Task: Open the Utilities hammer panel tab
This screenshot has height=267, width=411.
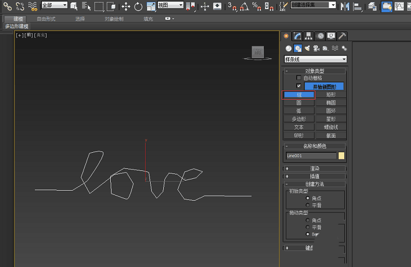Action: [x=342, y=36]
